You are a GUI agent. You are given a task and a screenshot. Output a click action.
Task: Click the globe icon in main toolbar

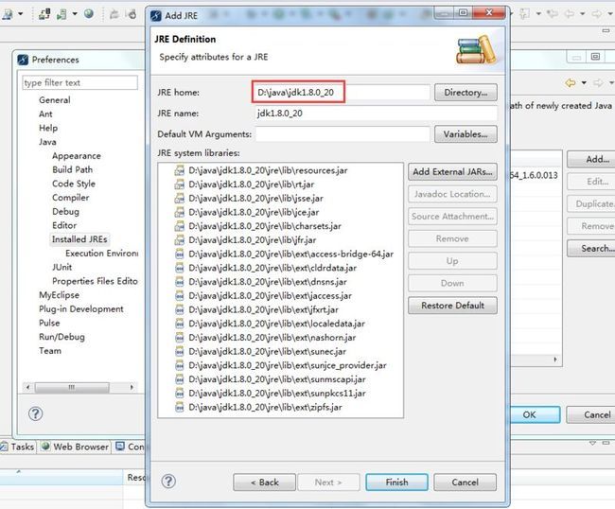pyautogui.click(x=89, y=14)
